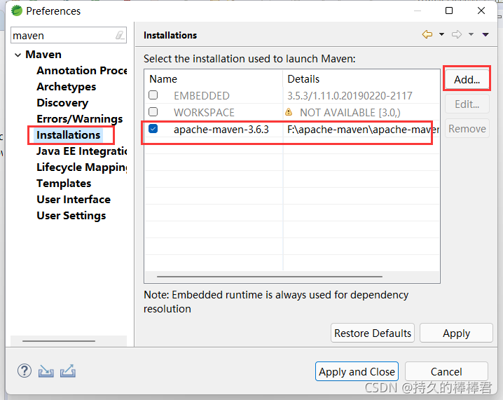Click the installations table horizontal scrollbar
Image resolution: width=503 pixels, height=400 pixels.
coord(270,276)
